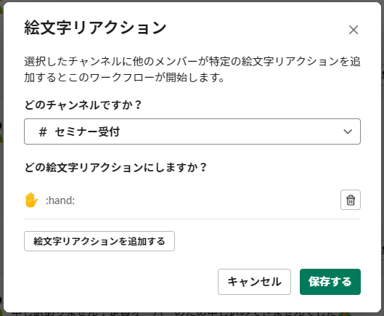Click the divider line below :hand: row
The width and height of the screenshot is (384, 316).
point(192,219)
